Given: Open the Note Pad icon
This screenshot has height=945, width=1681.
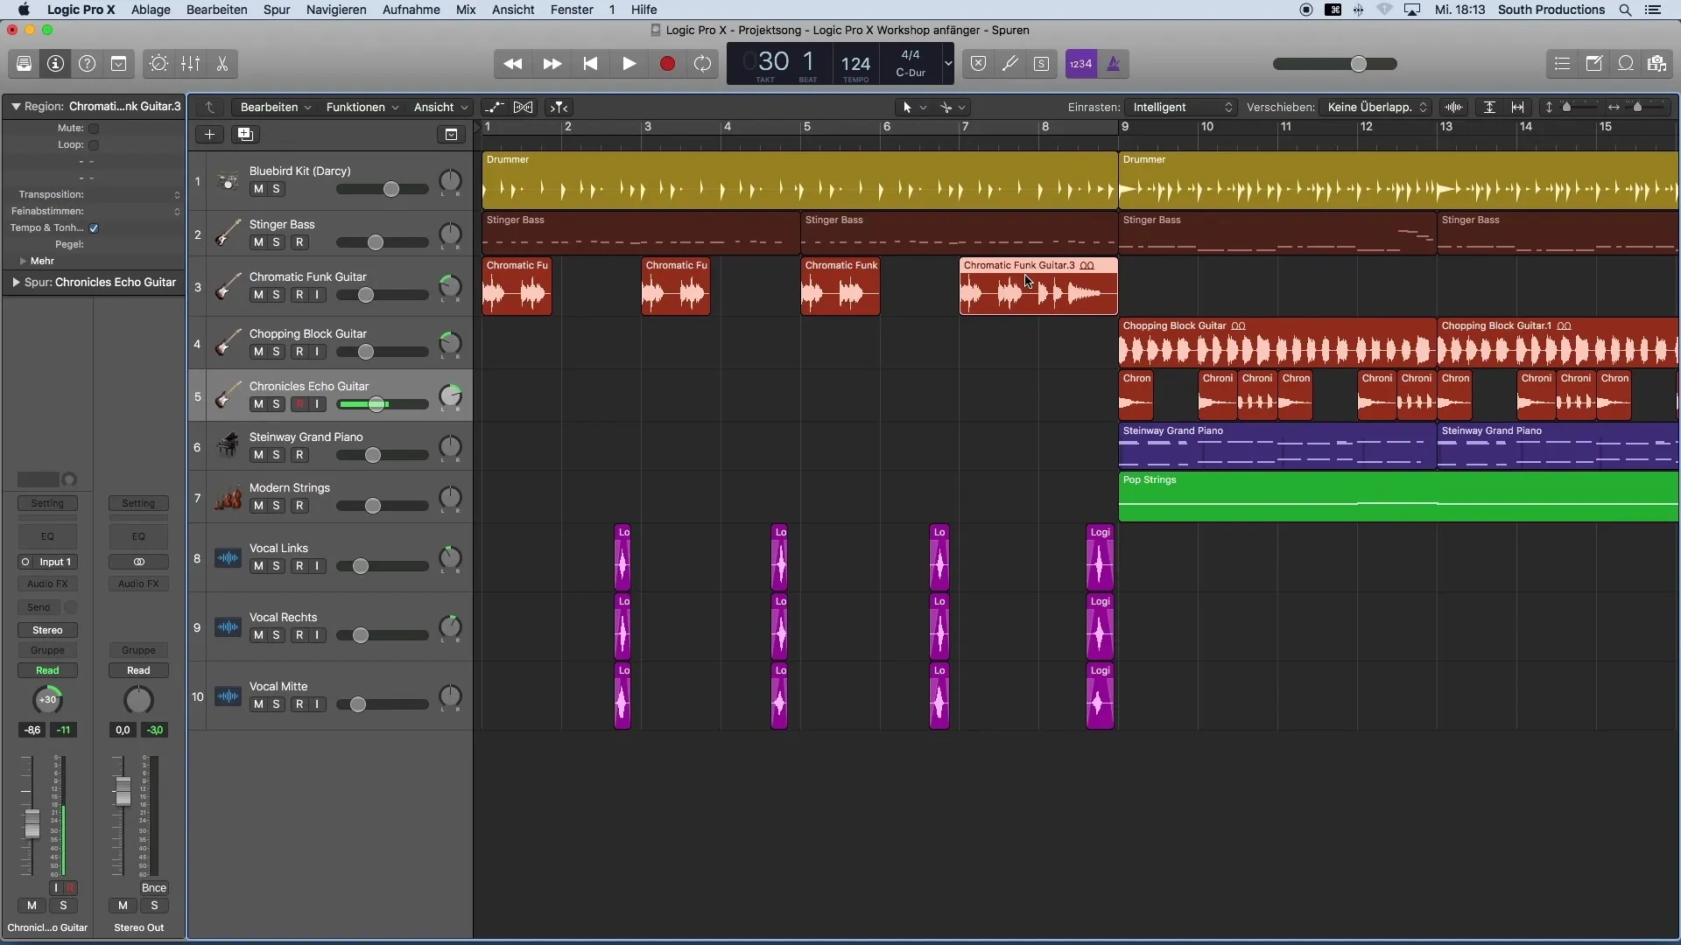Looking at the screenshot, I should click(1593, 64).
